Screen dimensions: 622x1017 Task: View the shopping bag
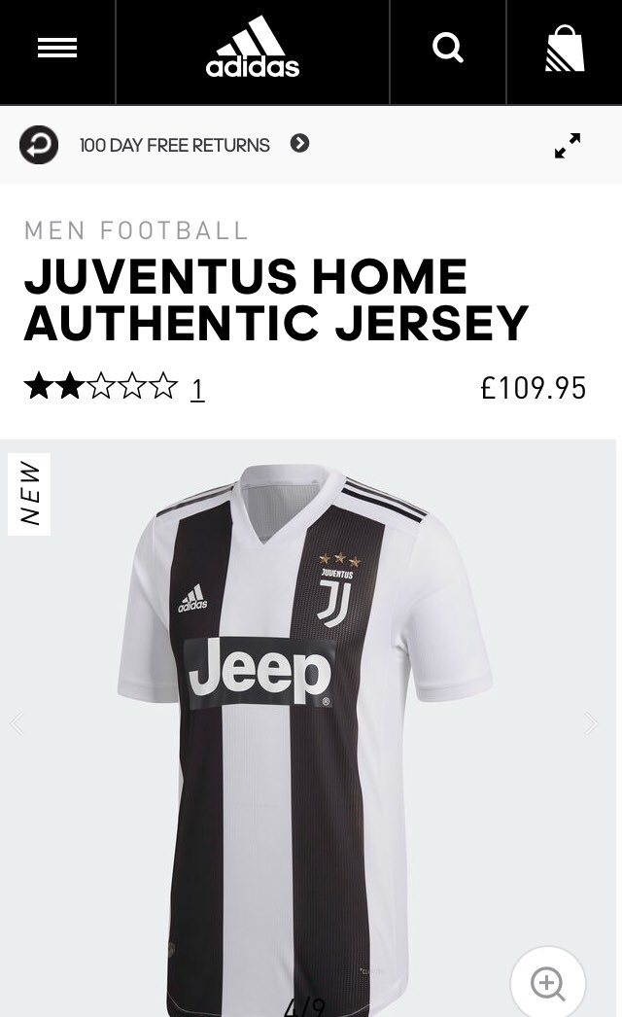(x=565, y=48)
